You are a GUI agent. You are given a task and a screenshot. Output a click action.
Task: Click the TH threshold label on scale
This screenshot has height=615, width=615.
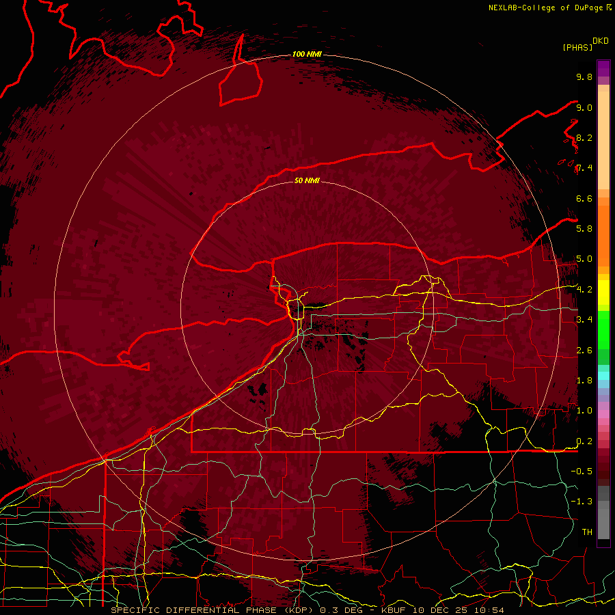coord(587,532)
